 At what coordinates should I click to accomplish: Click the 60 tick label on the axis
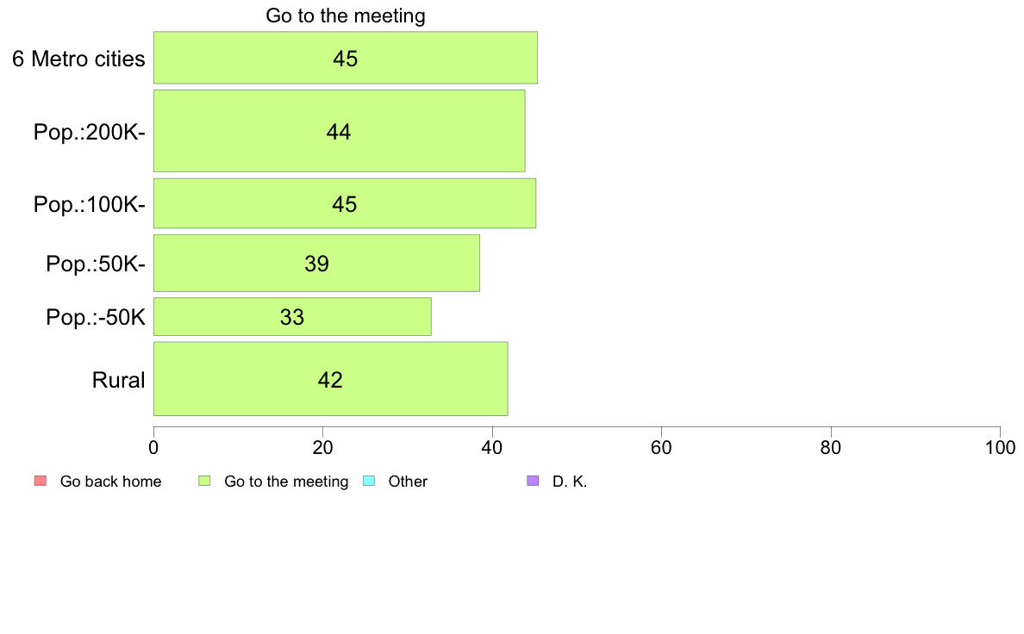(x=662, y=447)
